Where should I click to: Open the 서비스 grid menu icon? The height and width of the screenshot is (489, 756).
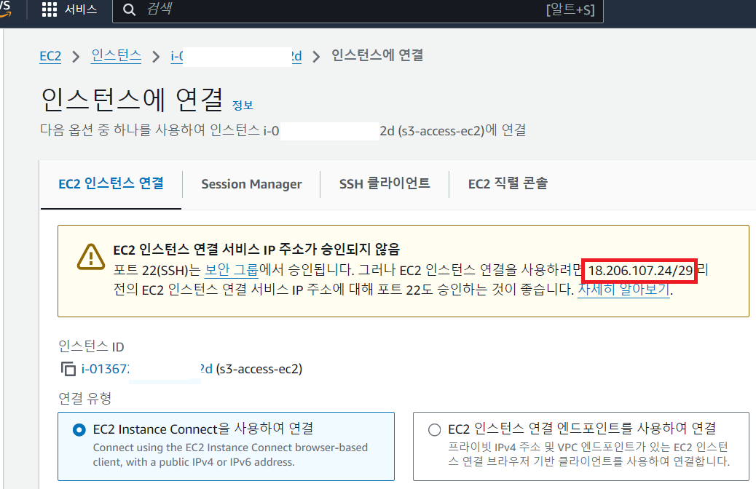tap(50, 9)
